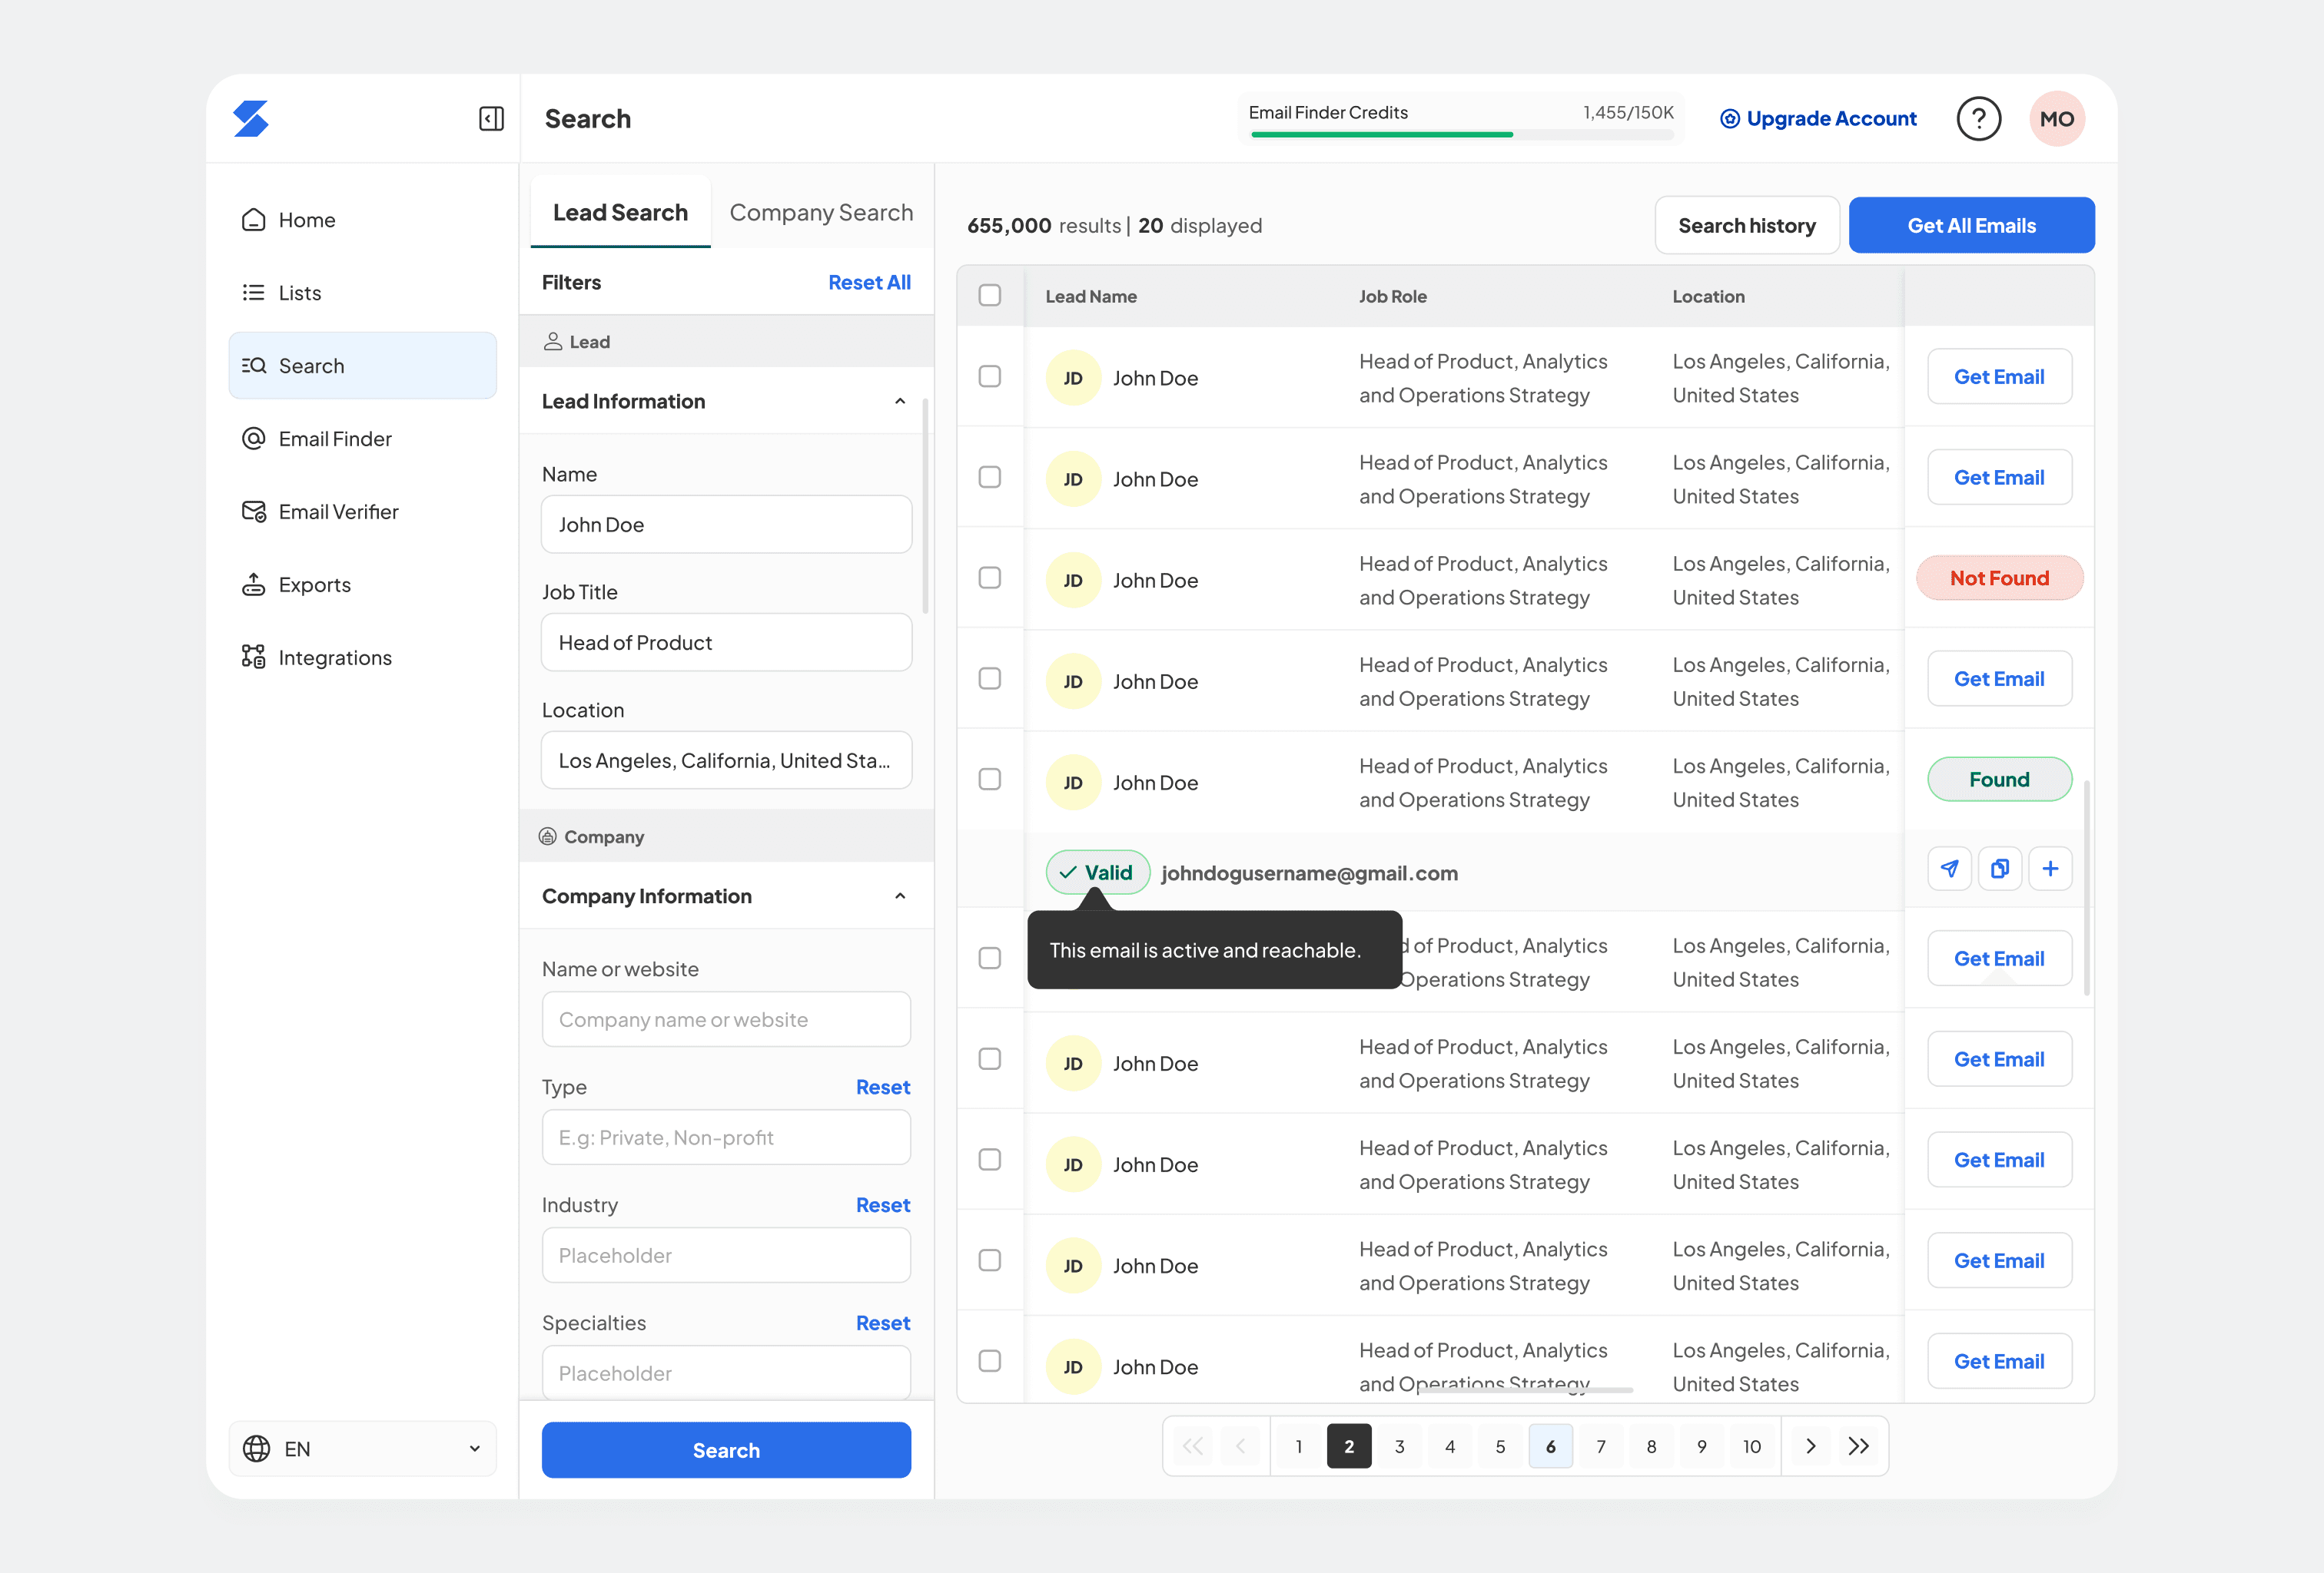Jump to last page double arrow
Viewport: 2324px width, 1573px height.
[x=1859, y=1446]
